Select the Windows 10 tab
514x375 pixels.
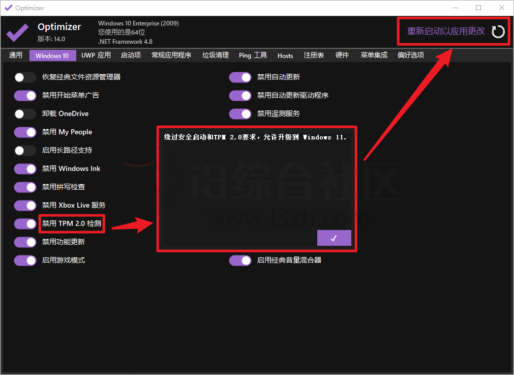point(52,55)
